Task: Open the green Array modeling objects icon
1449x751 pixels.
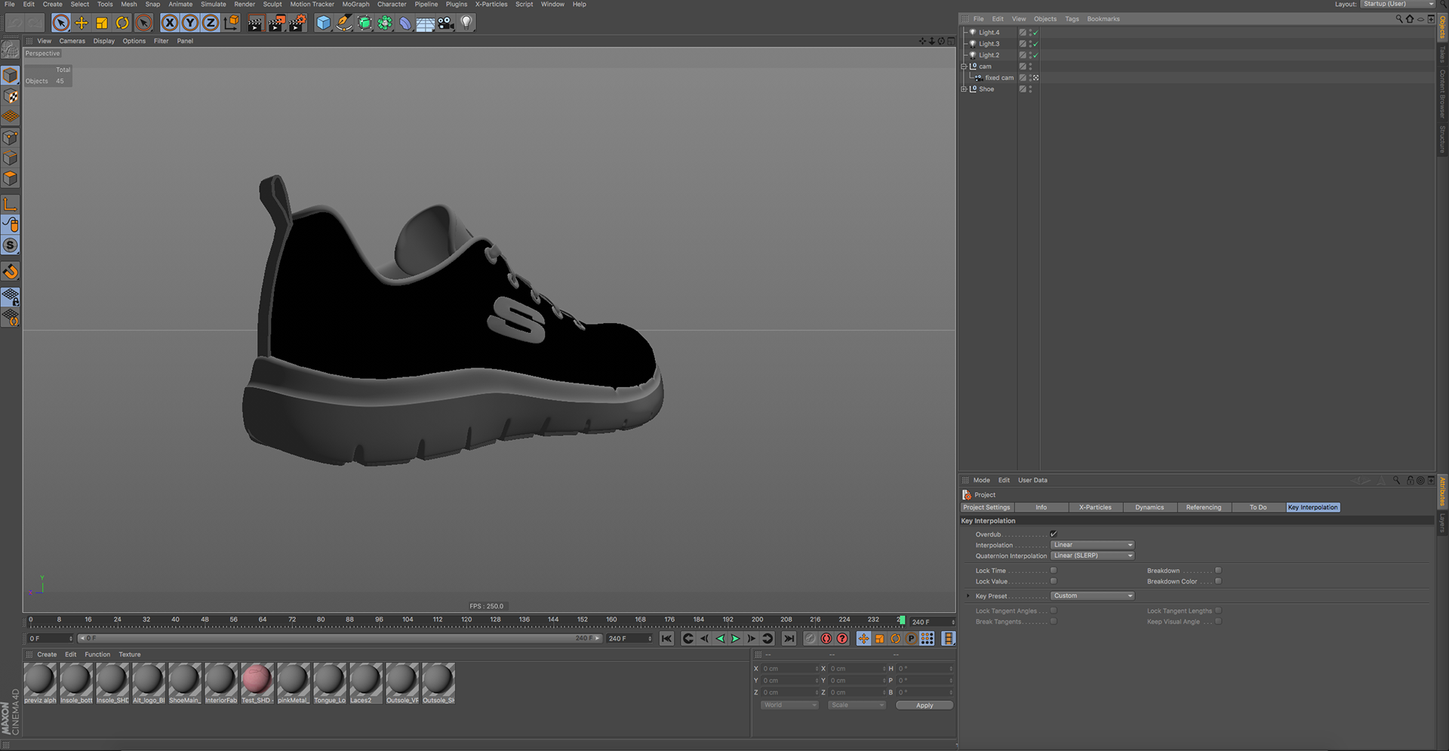Action: pos(385,23)
